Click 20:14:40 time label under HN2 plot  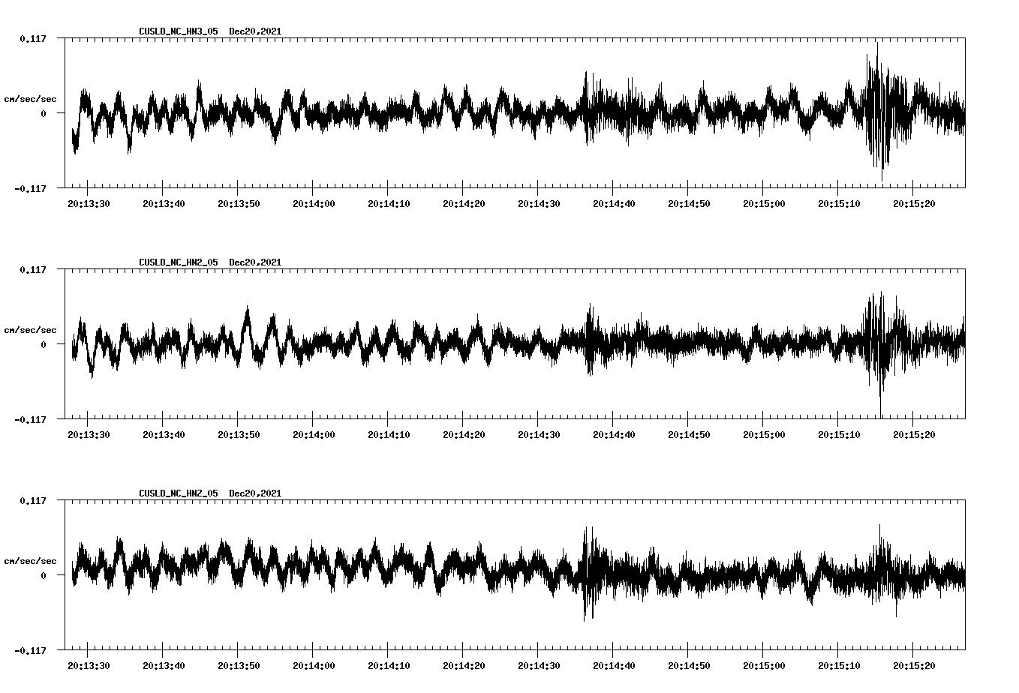[x=614, y=434]
